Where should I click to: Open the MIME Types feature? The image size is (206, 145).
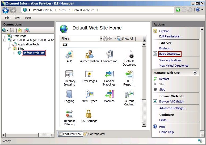(x=89, y=96)
